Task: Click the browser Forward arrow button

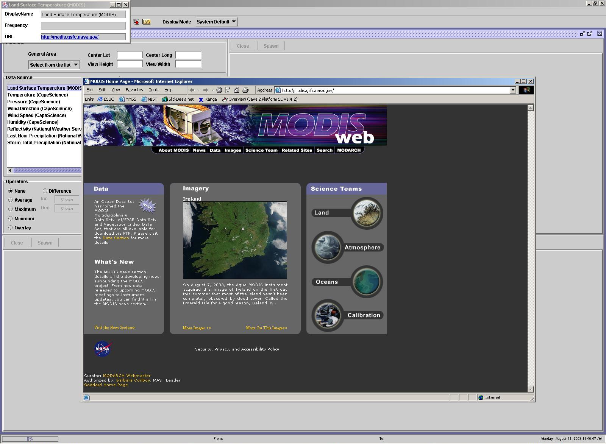Action: click(x=206, y=90)
